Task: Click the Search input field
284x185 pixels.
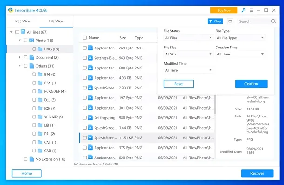Action: 254,21
